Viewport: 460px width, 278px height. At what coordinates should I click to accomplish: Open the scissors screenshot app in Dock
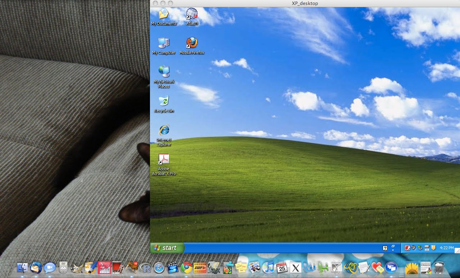click(337, 268)
